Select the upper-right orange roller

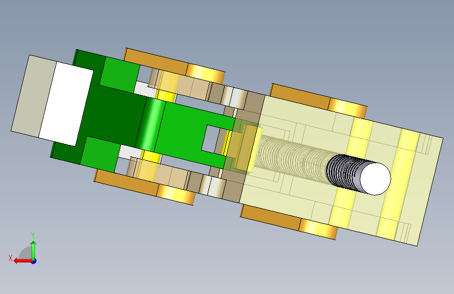[x=319, y=100]
